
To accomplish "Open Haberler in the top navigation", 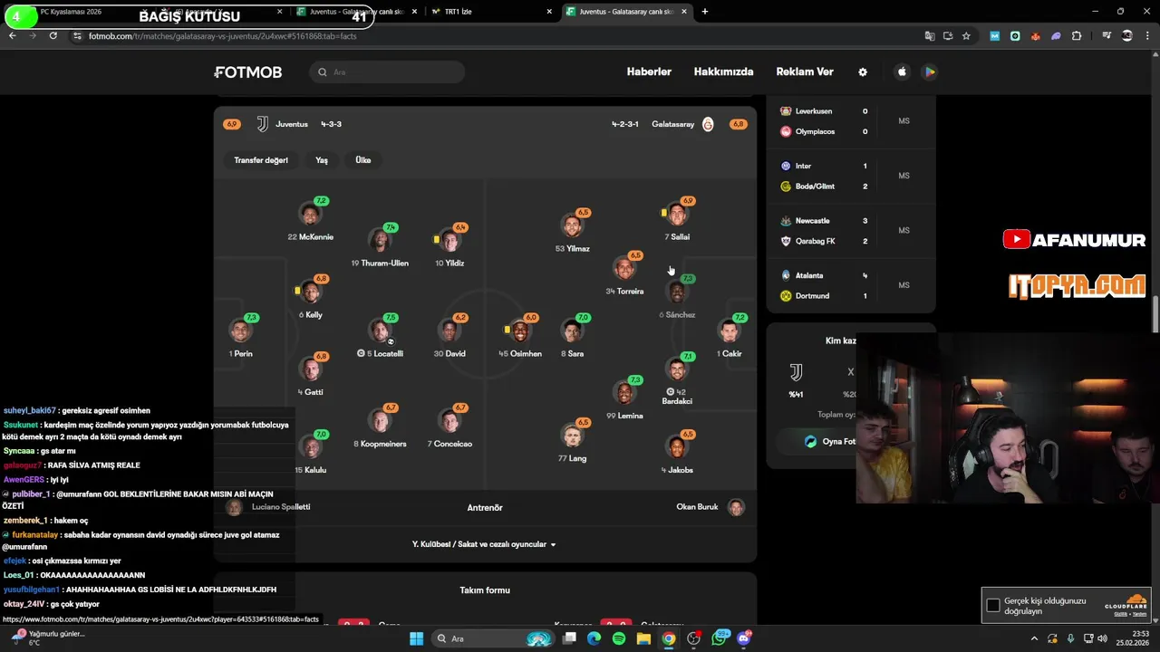I will tap(649, 72).
